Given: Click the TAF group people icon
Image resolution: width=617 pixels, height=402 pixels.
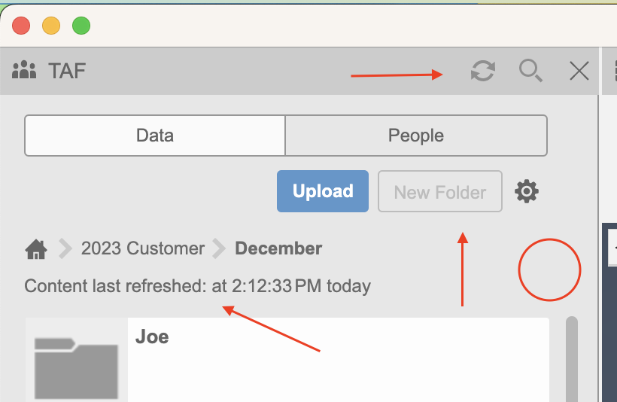Looking at the screenshot, I should click(x=25, y=71).
